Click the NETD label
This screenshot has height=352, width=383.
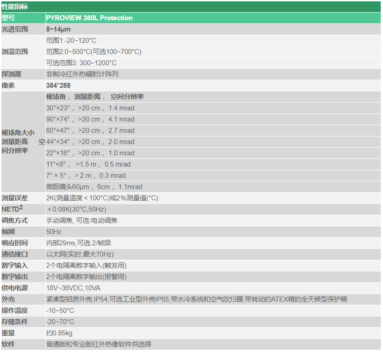click(x=12, y=209)
